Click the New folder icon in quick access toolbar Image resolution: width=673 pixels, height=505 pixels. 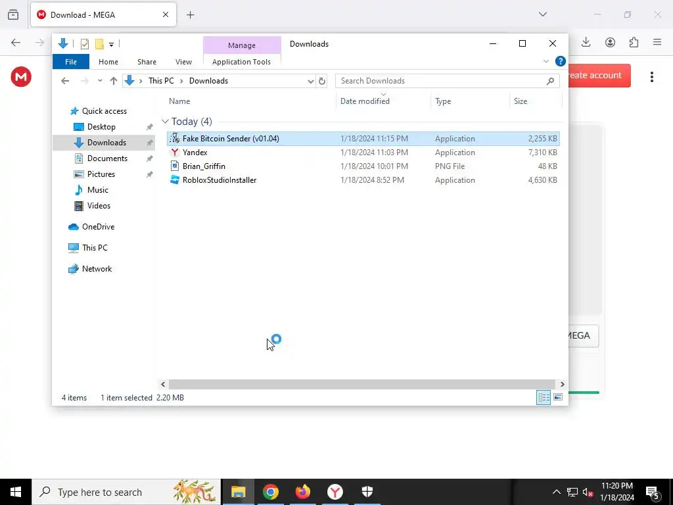(100, 44)
